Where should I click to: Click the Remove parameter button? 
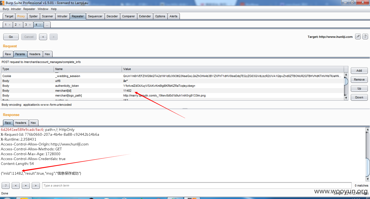359,79
